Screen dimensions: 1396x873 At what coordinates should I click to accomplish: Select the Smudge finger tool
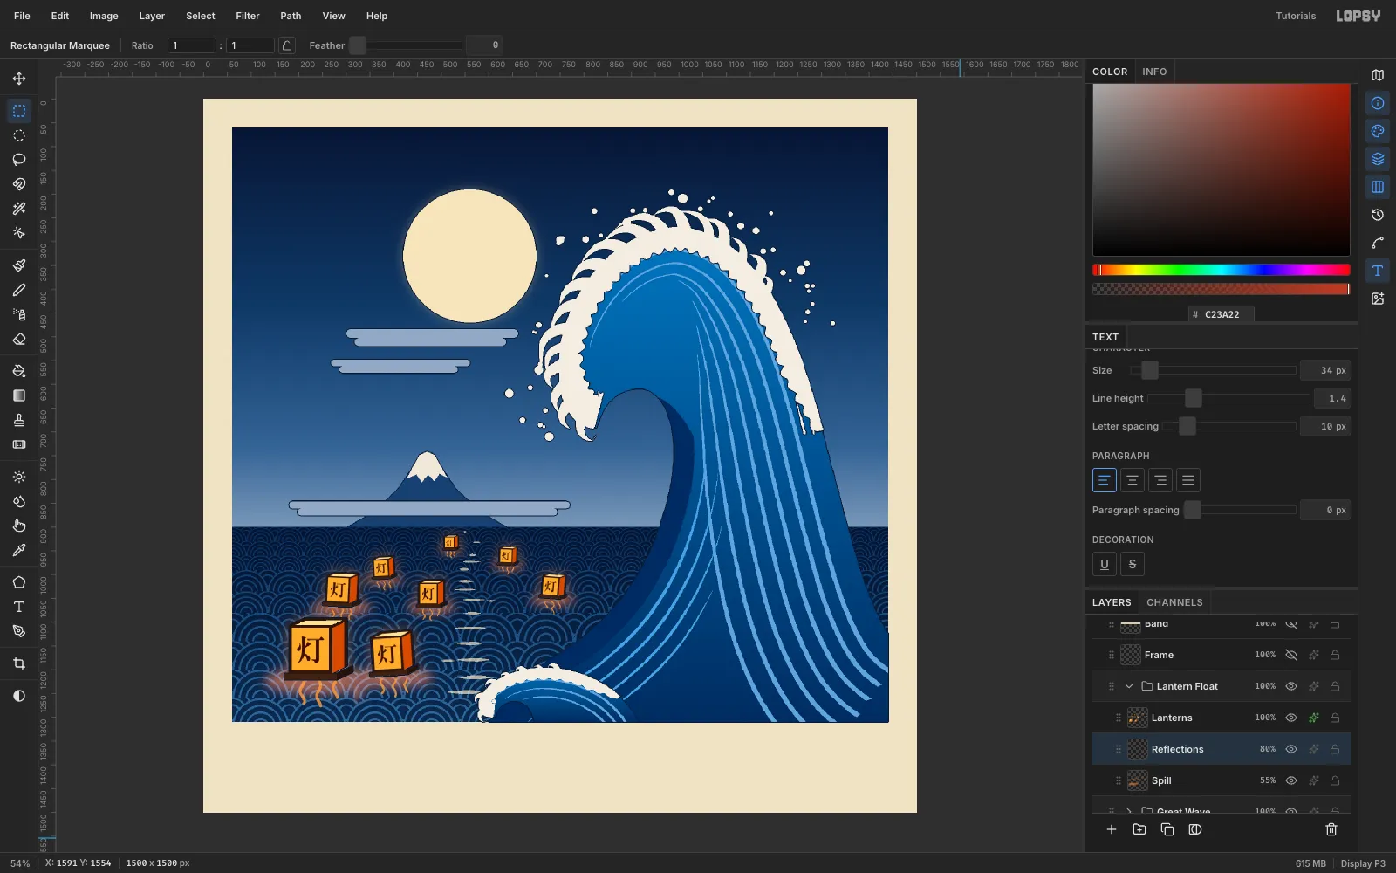pos(19,526)
